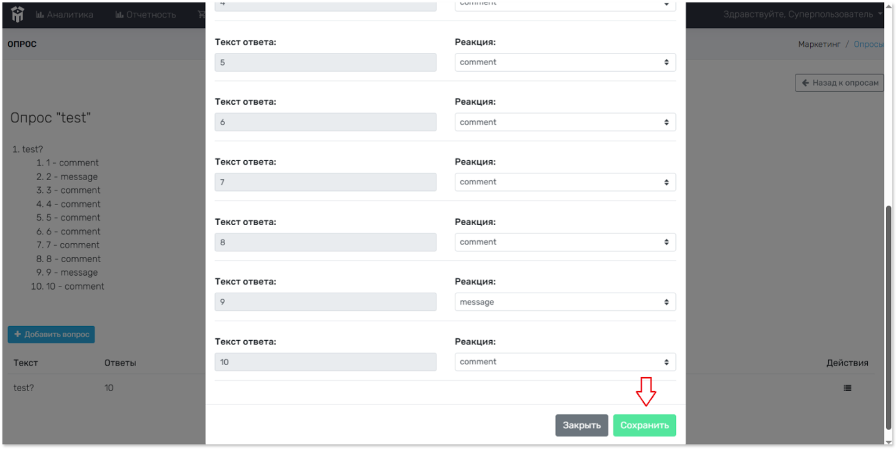Open the Реакция dropdown for answer 7
Screen dimensions: 896x449
click(565, 182)
